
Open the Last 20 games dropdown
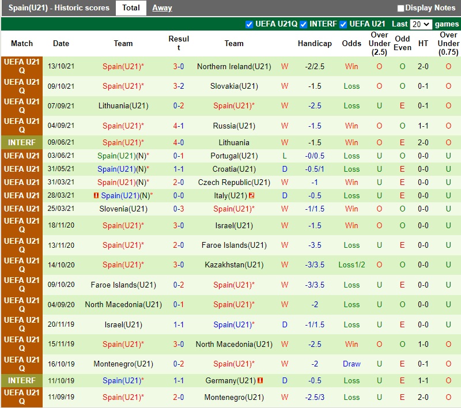click(420, 24)
